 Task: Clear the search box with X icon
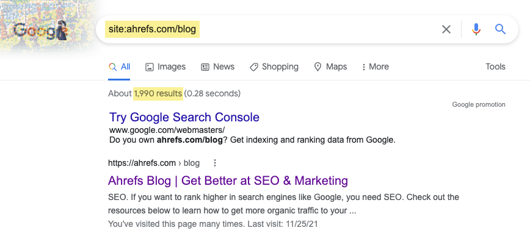[x=446, y=29]
